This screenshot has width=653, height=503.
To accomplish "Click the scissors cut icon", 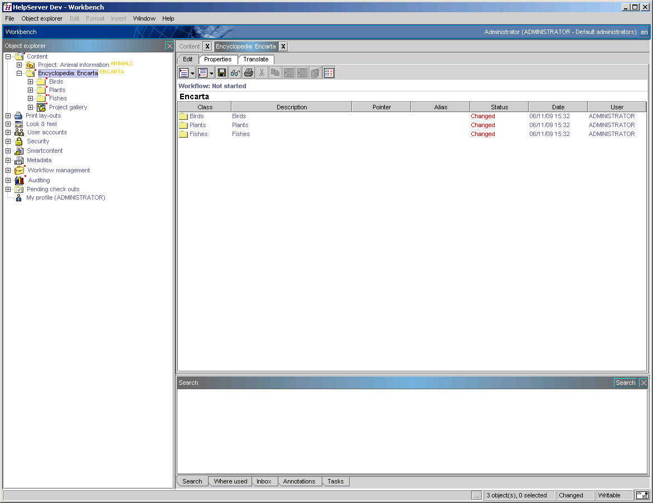I will tap(262, 73).
